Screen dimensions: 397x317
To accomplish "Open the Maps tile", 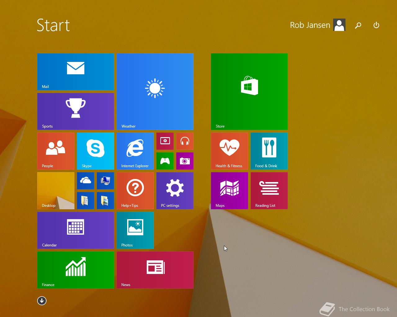I will pyautogui.click(x=230, y=191).
